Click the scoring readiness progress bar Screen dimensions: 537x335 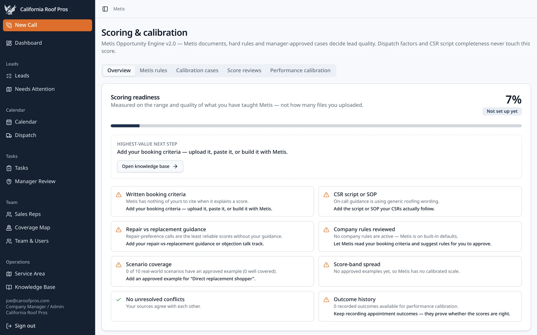coord(316,126)
